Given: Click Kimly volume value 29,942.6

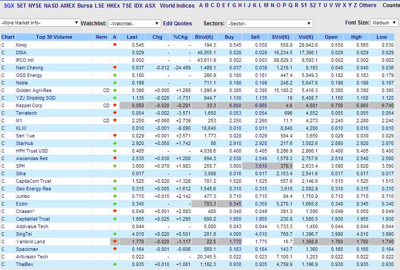Looking at the screenshot, I should tap(308, 45).
